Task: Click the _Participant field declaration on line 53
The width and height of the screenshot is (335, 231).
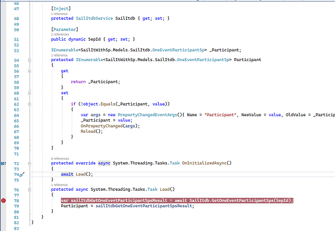Action: [225, 50]
